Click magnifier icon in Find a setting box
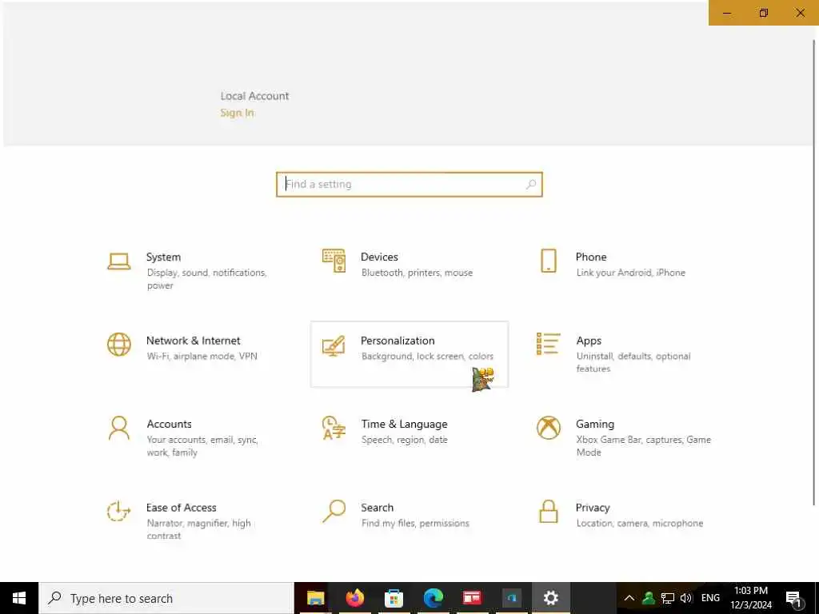 [531, 185]
